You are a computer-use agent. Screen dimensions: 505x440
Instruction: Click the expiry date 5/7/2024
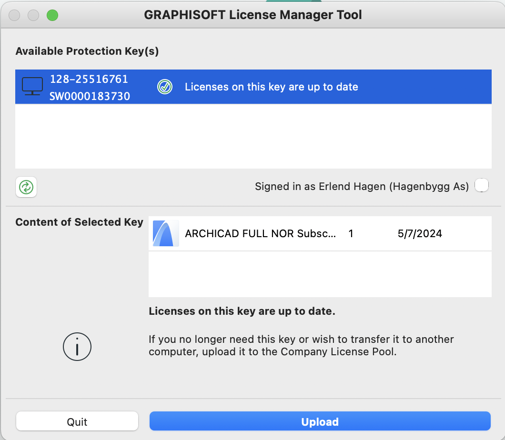coord(419,234)
